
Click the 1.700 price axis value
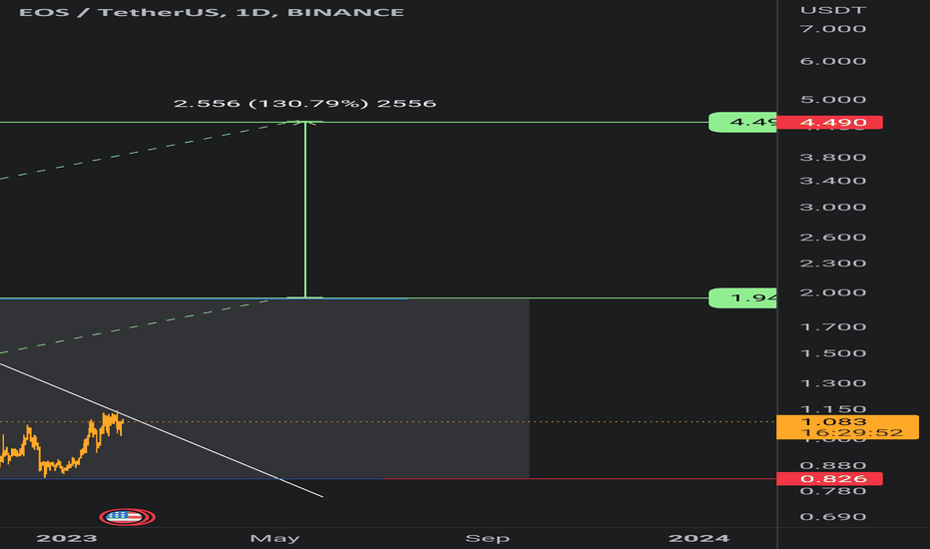click(833, 327)
